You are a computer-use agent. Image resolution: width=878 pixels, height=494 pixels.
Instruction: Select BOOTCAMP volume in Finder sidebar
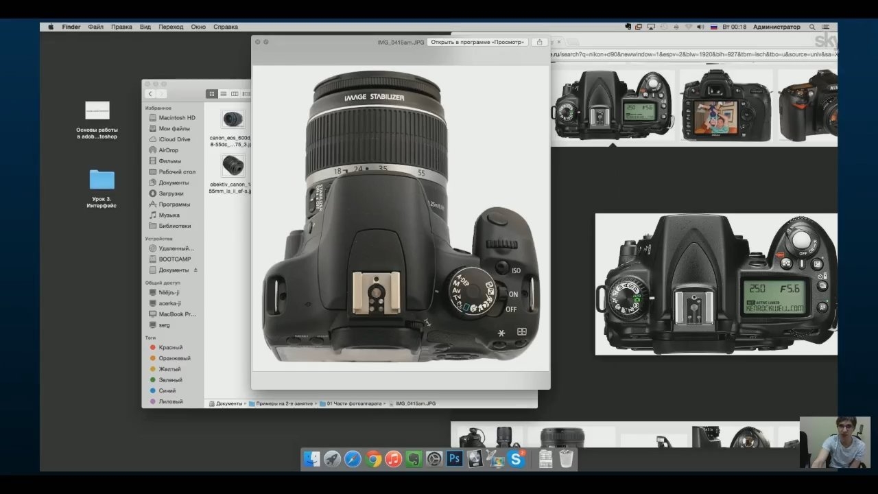(170, 259)
